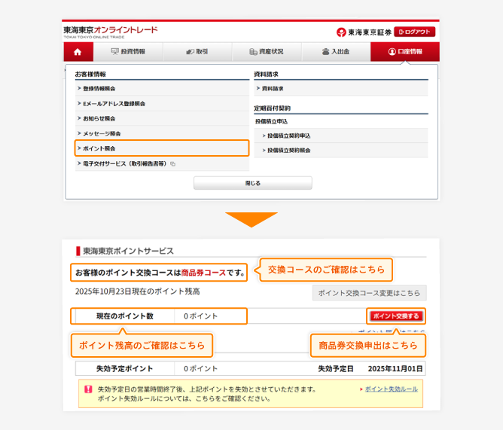Viewport: 503px width, 430px height.
Task: Click the red home icon tab
Action: tap(78, 52)
